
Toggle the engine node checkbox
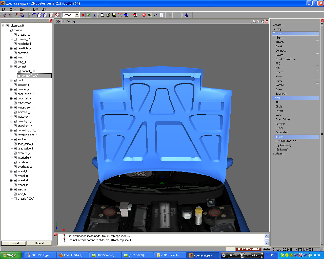[15, 139]
